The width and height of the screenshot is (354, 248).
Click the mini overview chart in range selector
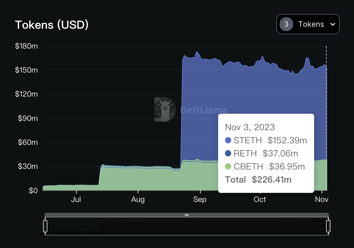point(187,227)
